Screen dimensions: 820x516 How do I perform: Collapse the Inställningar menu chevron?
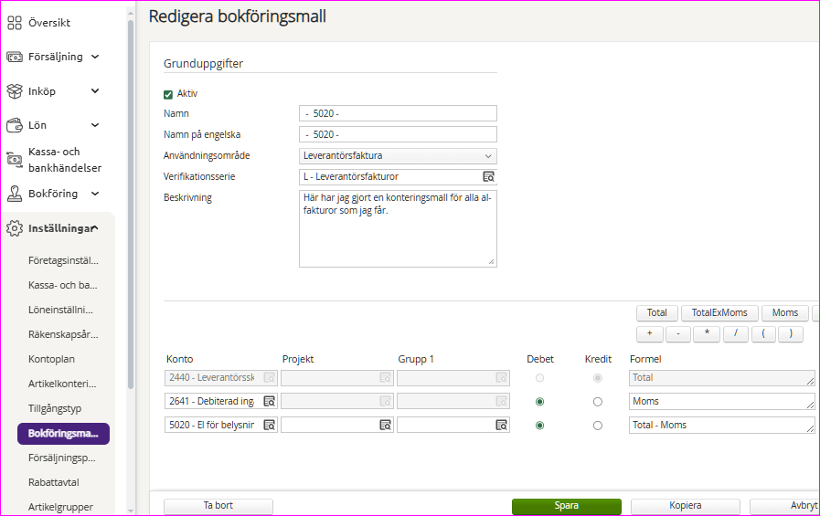(x=95, y=227)
